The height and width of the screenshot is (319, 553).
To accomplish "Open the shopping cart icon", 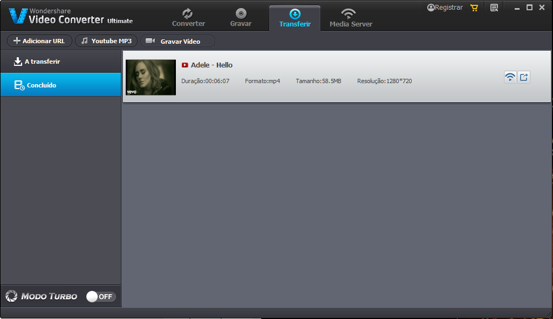I will pyautogui.click(x=474, y=8).
